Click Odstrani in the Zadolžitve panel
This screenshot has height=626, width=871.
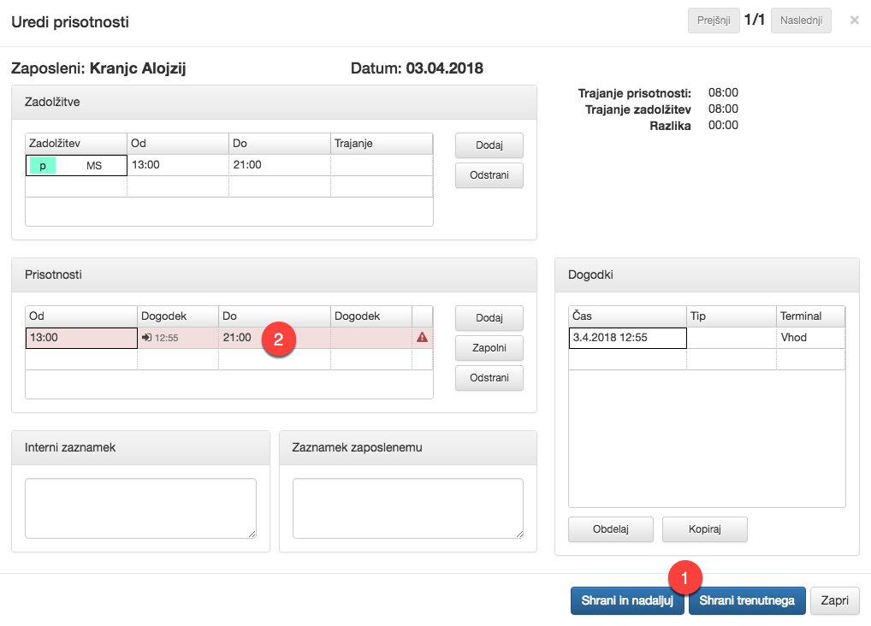tap(489, 175)
